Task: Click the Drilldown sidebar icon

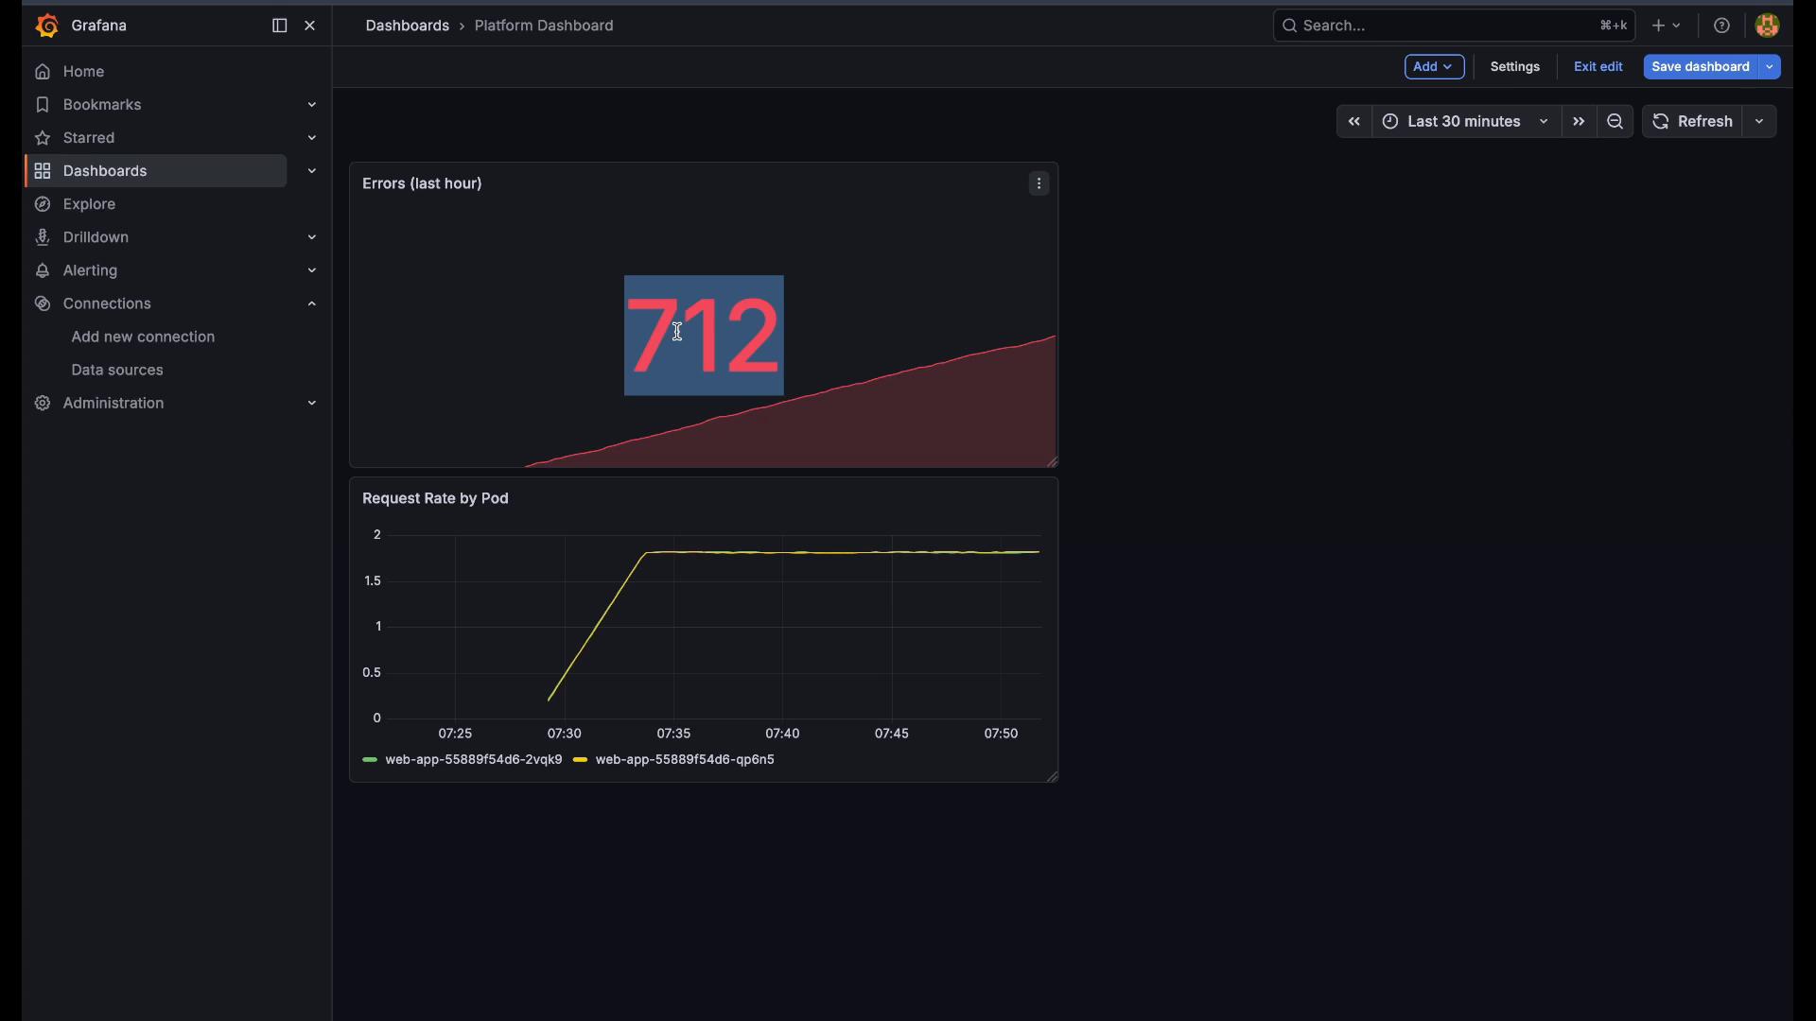Action: coord(43,237)
